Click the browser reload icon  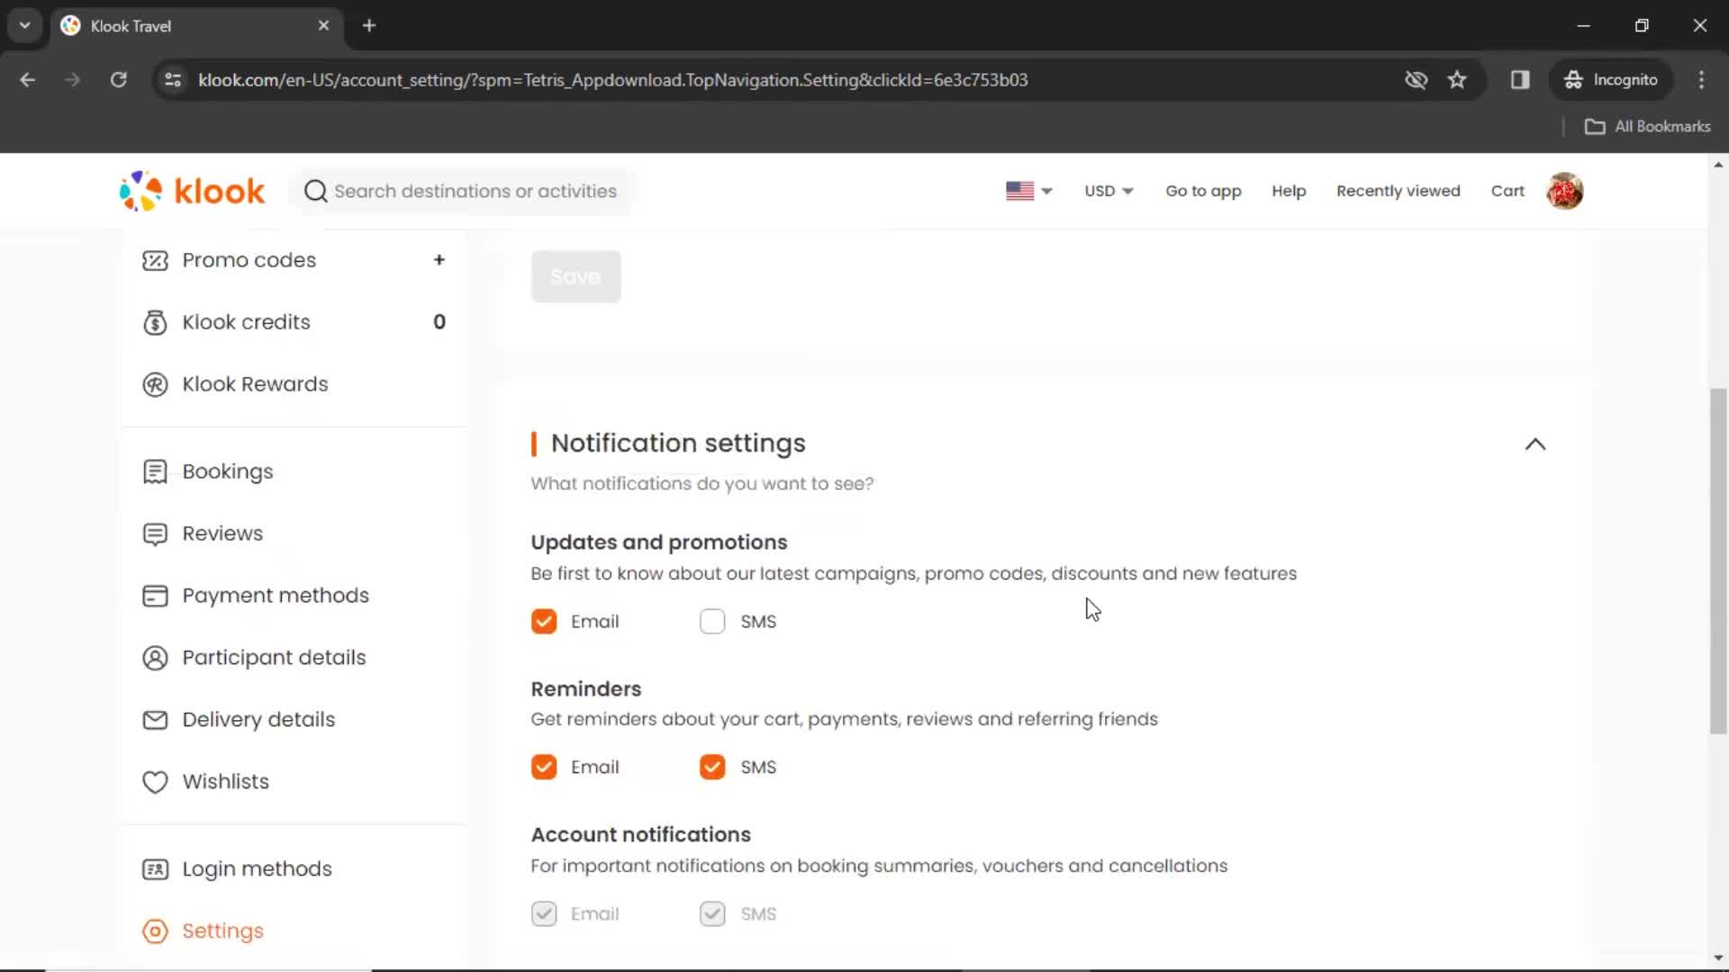(x=118, y=80)
